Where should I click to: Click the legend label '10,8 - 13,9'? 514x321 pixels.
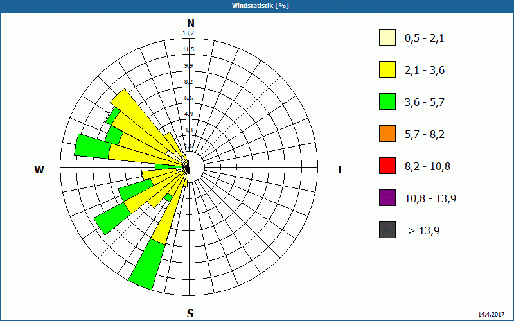tap(430, 199)
